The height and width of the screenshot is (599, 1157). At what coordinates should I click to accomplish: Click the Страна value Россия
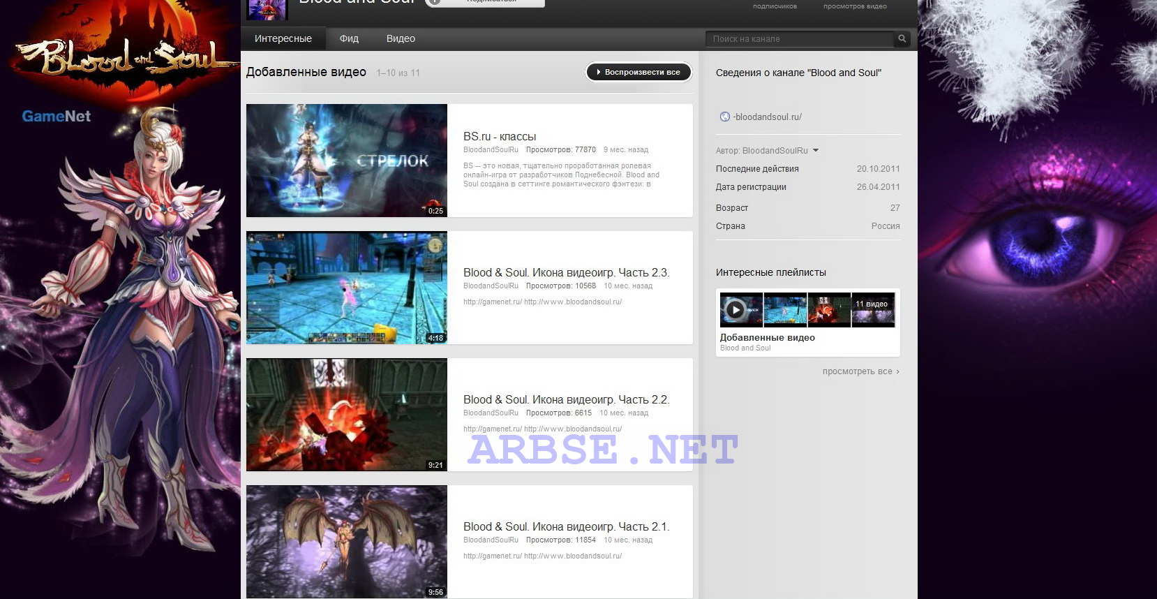[886, 226]
